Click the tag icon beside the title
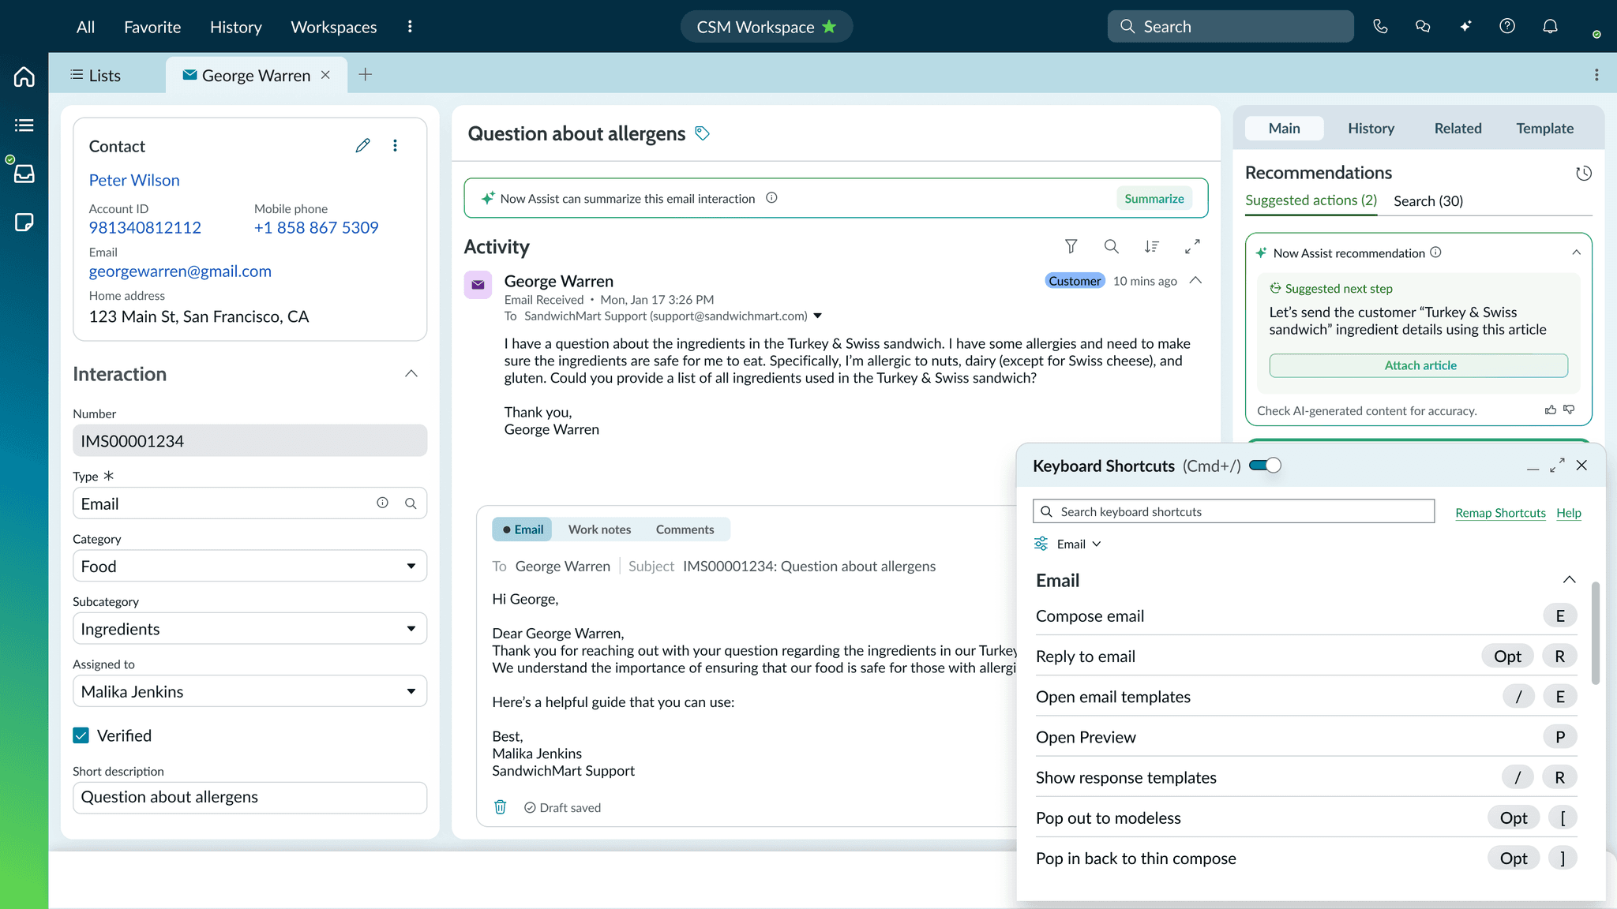Image resolution: width=1617 pixels, height=909 pixels. point(702,133)
